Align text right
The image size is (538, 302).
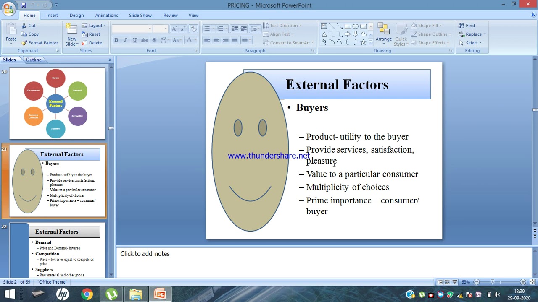coord(226,40)
